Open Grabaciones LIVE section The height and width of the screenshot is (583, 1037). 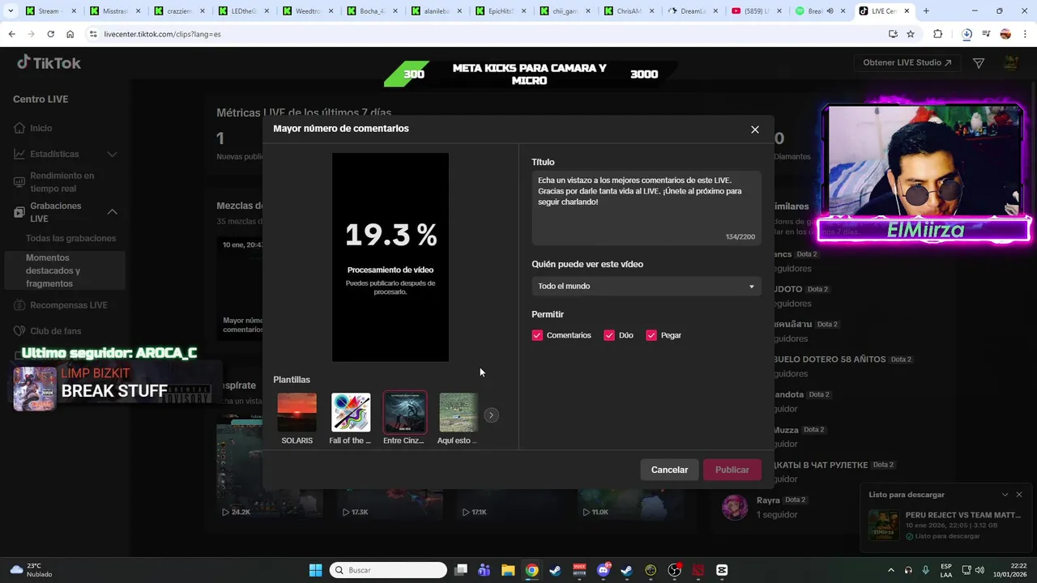tap(55, 212)
